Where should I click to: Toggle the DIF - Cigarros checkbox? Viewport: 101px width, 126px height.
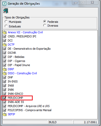(x=4, y=61)
